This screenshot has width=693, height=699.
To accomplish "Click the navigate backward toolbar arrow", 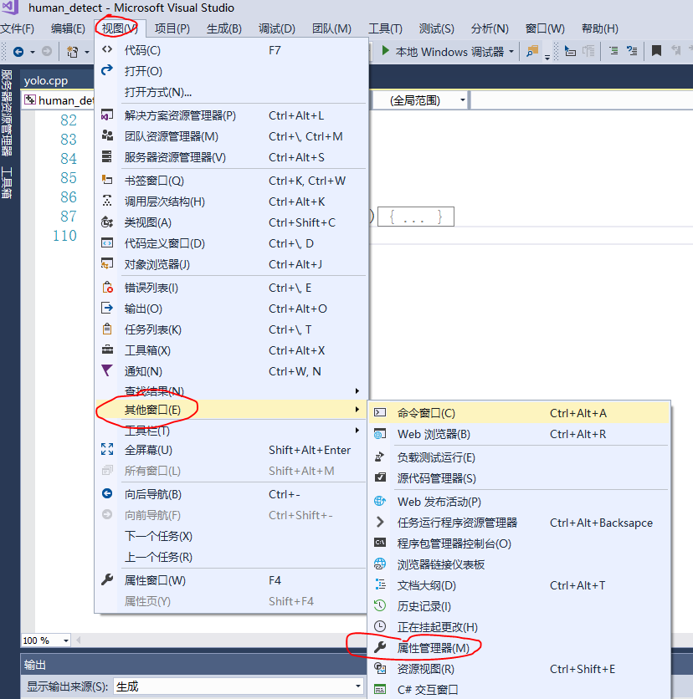I will coord(18,52).
